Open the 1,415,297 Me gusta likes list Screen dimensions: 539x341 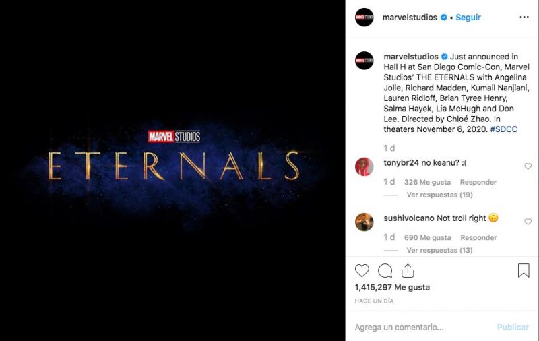(x=392, y=287)
